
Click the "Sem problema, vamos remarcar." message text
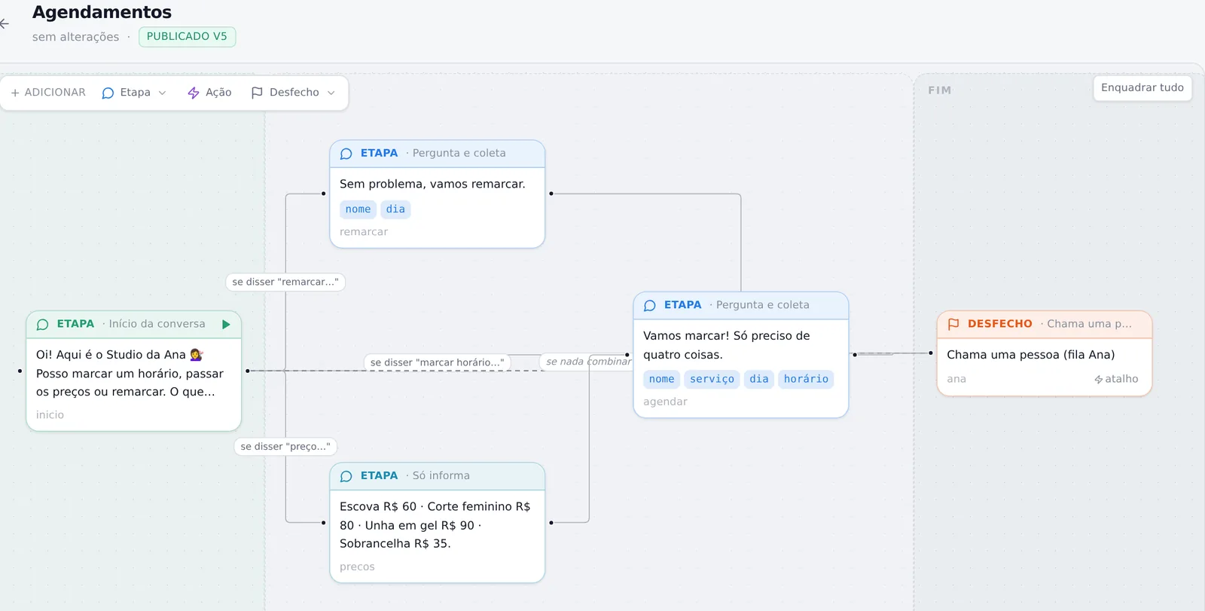(432, 184)
